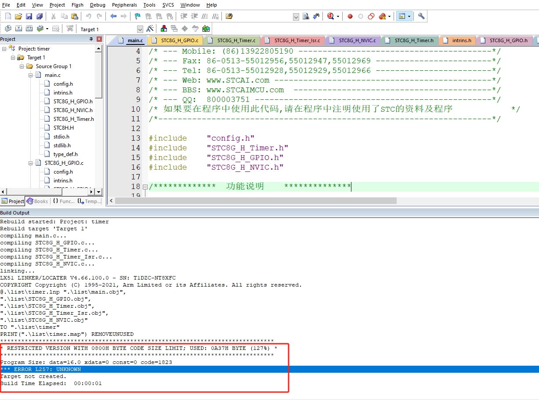Open the File menu
This screenshot has width=539, height=400.
click(x=6, y=5)
